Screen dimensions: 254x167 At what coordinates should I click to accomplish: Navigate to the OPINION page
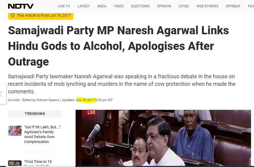(164, 6)
